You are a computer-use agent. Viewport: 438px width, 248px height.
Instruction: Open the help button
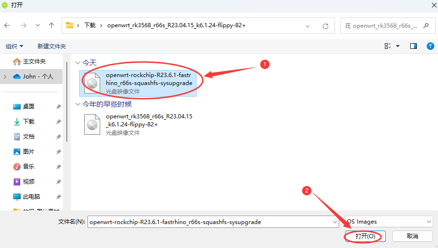[x=430, y=46]
